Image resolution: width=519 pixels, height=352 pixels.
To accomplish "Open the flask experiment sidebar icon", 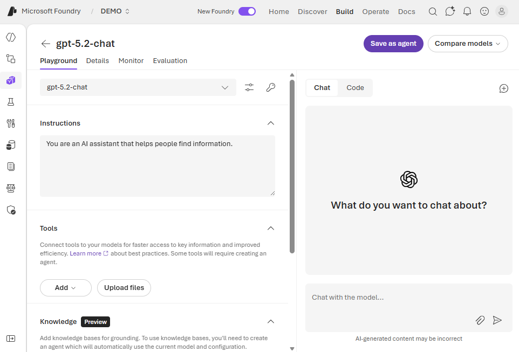I will click(x=11, y=102).
